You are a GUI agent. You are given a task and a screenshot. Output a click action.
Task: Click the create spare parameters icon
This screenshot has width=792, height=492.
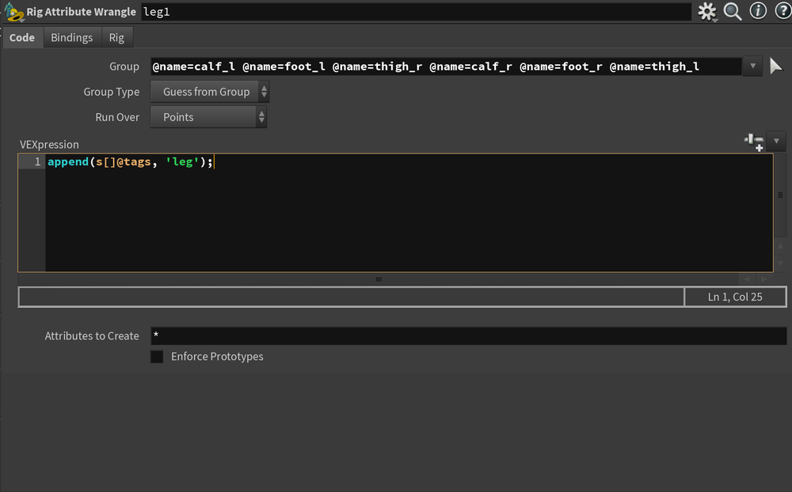(753, 142)
